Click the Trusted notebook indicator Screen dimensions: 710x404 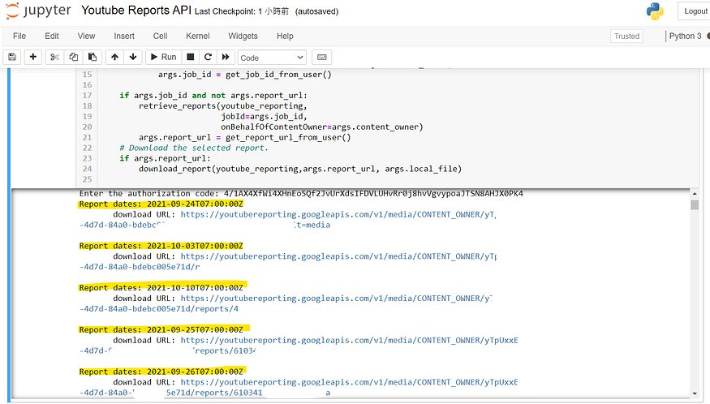pyautogui.click(x=626, y=37)
